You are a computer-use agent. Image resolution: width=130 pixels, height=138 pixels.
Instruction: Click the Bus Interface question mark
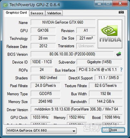pos(121,70)
